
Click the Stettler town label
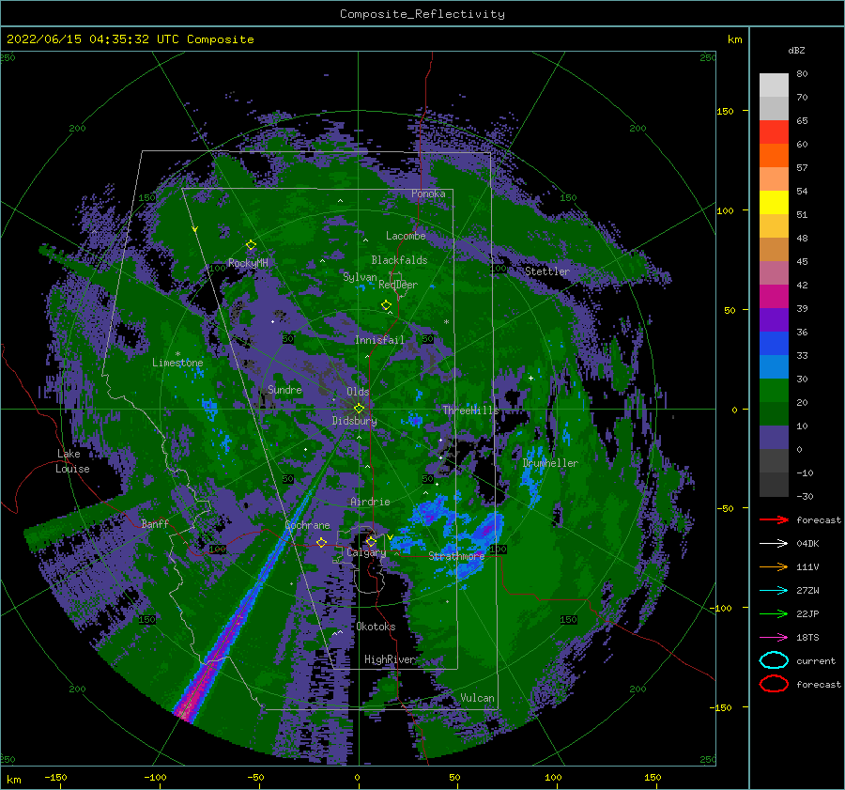547,271
